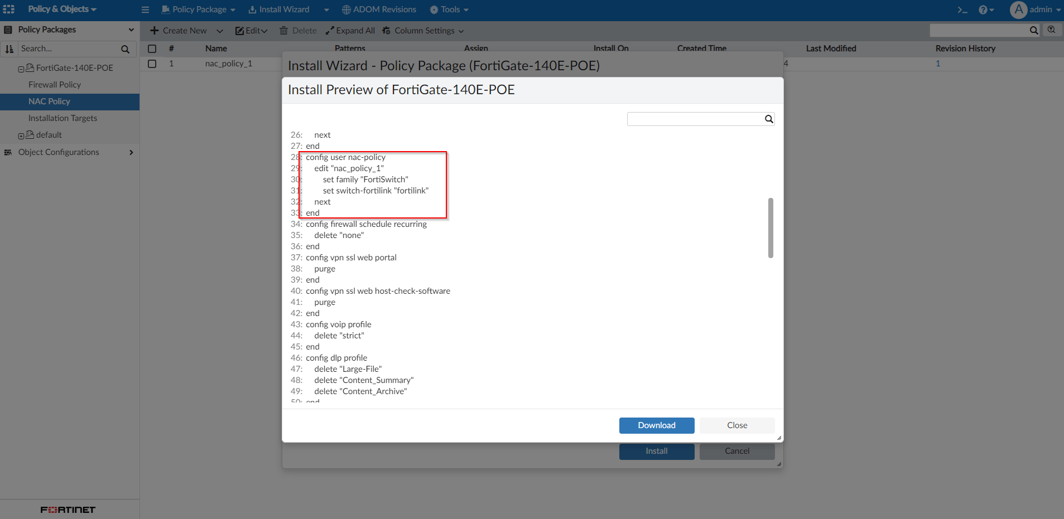This screenshot has height=519, width=1064.
Task: Click the nac_policy_1 name cell
Action: click(229, 64)
